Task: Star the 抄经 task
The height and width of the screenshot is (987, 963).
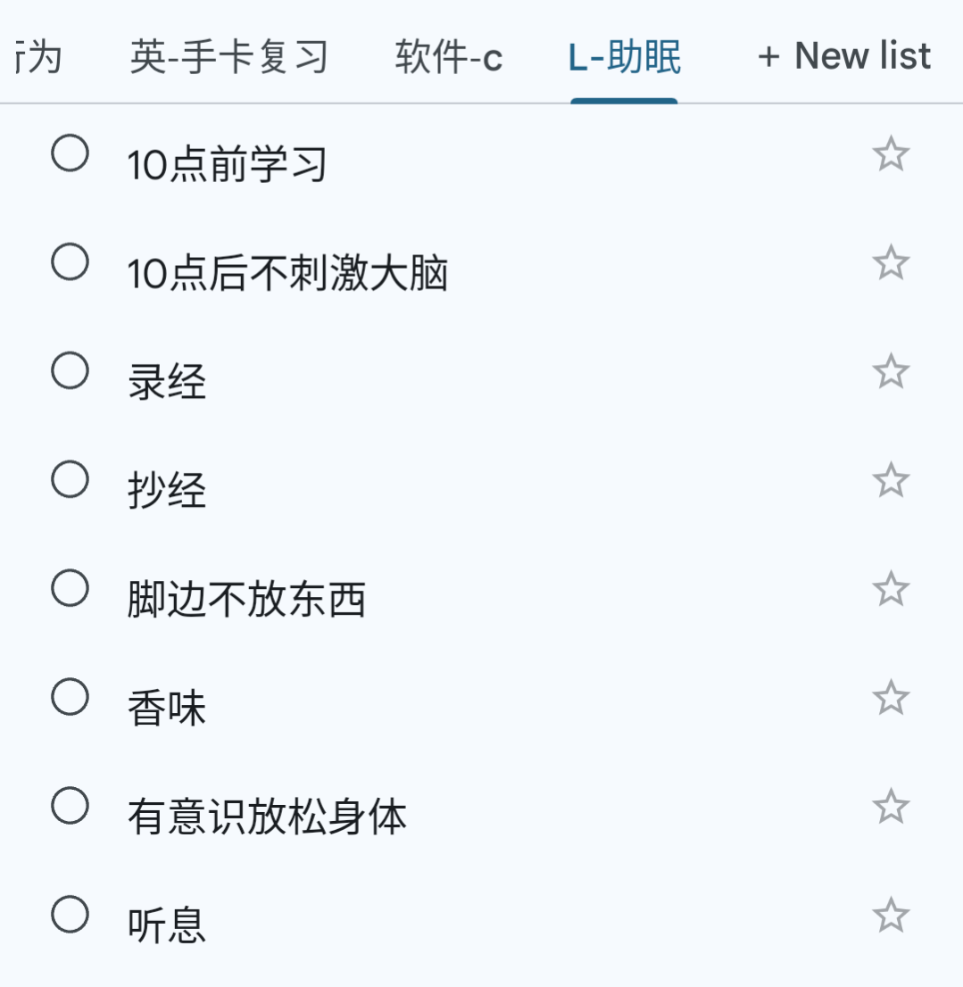Action: [x=892, y=480]
